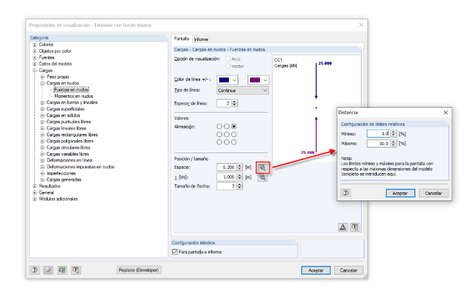Increase Máximo value with spinner arrows
The height and width of the screenshot is (297, 474).
click(394, 142)
